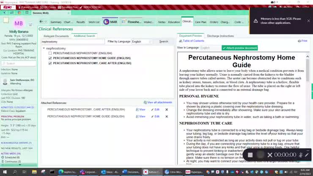Image resolution: width=313 pixels, height=176 pixels.
Task: Switch to the Edge browser taskbar window
Action: coord(68,172)
